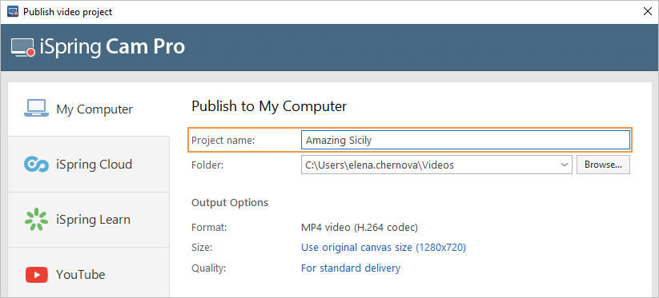
Task: Expand the Folder path dropdown arrow
Action: pos(565,165)
